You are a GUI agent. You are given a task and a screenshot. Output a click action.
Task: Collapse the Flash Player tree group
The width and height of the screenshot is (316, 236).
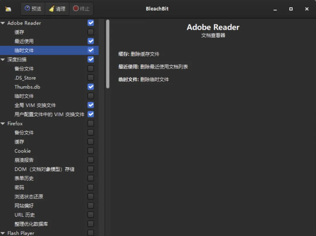point(3,233)
